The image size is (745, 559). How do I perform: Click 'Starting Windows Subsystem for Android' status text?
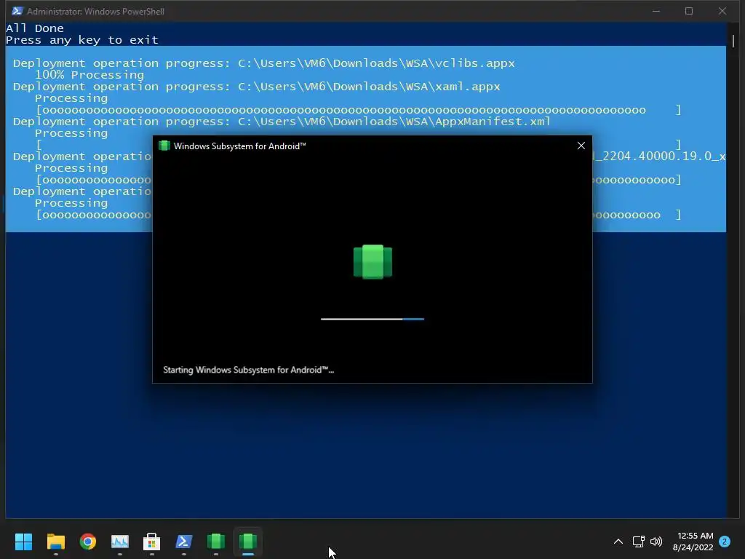(x=249, y=370)
